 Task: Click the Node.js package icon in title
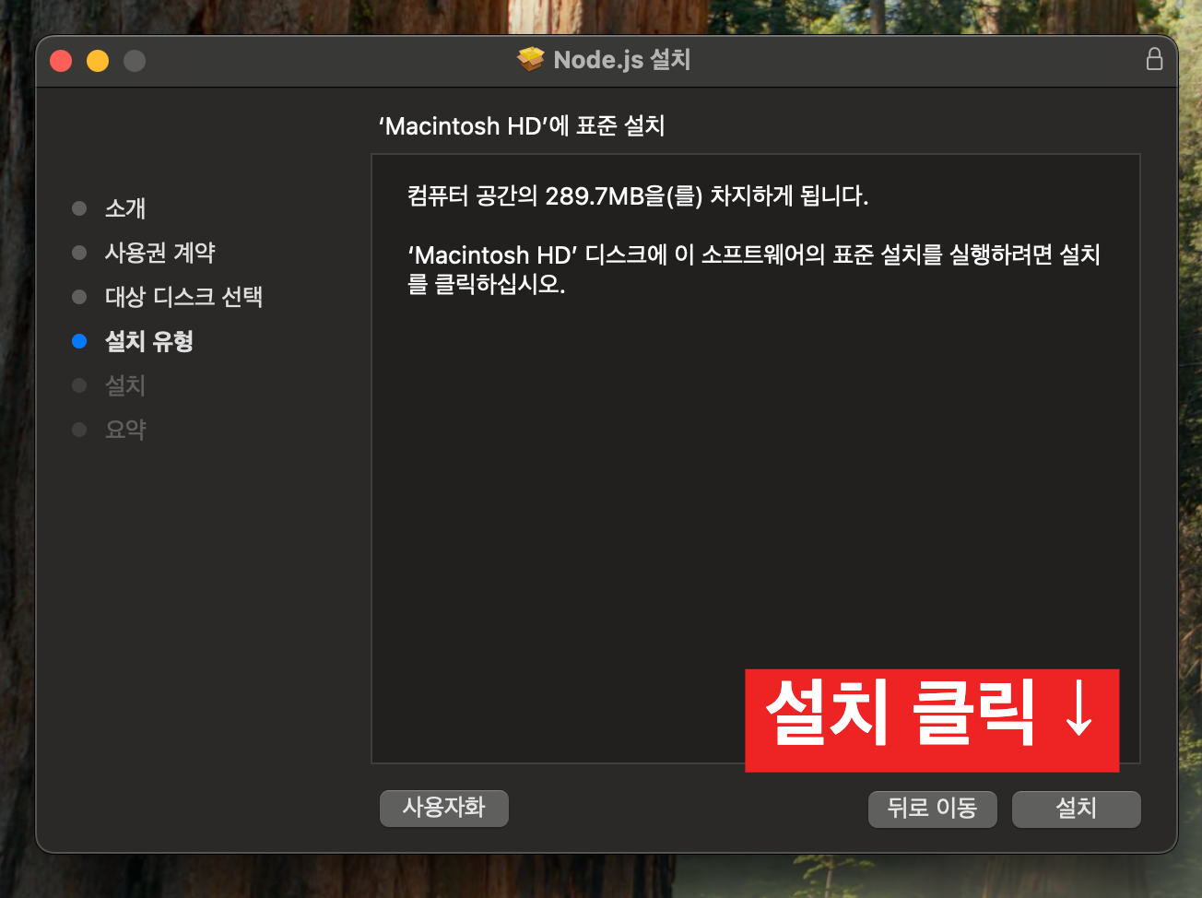[531, 60]
